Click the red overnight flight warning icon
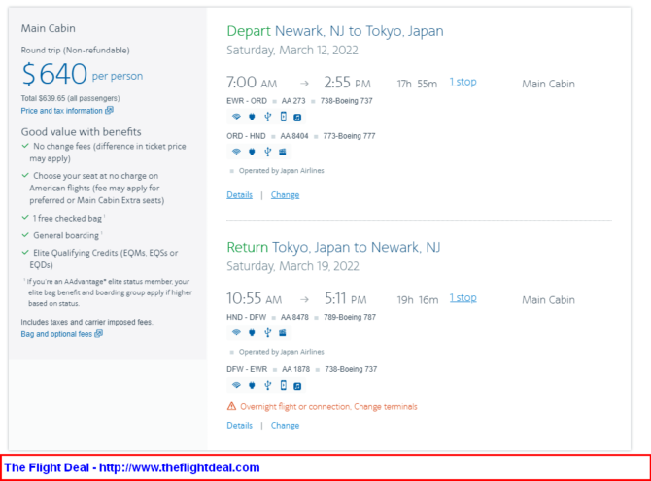The image size is (651, 481). tap(231, 406)
